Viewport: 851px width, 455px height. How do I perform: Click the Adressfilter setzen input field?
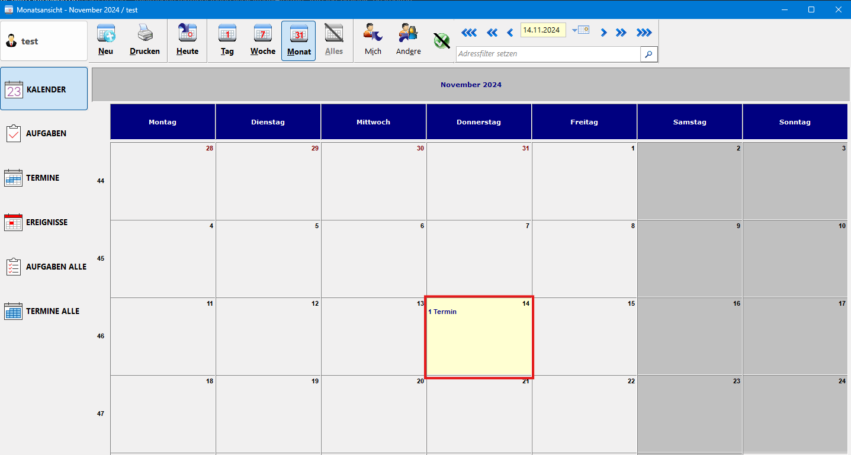(548, 54)
